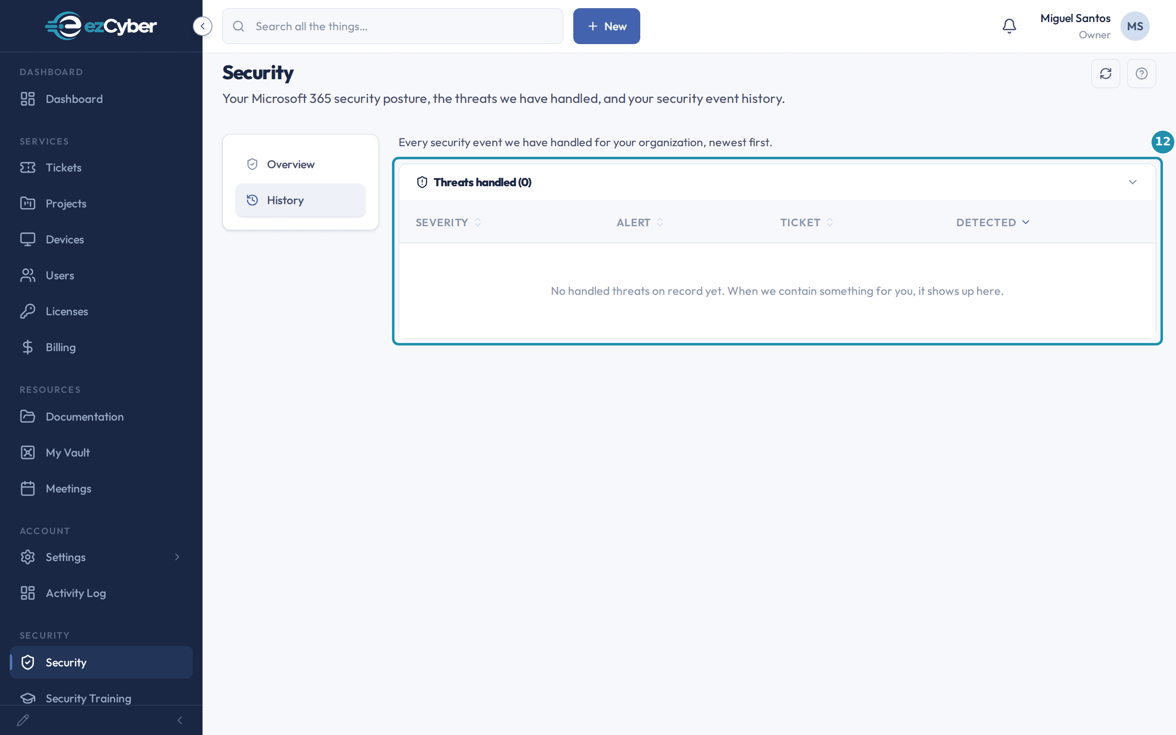Viewport: 1176px width, 735px height.
Task: Switch to the Overview tab
Action: (300, 164)
